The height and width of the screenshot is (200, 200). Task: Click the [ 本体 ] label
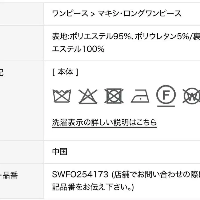click(65, 72)
